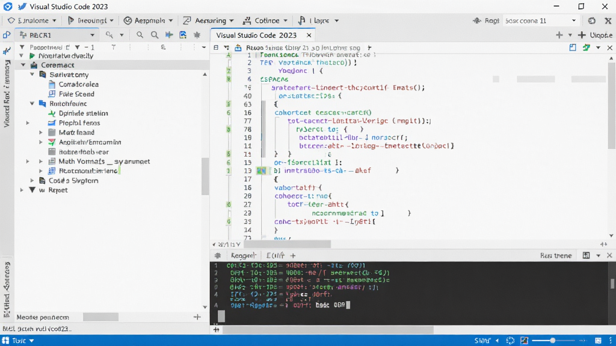Click the filter icon in Pspoctnesi row
The width and height of the screenshot is (616, 346).
pos(78,47)
